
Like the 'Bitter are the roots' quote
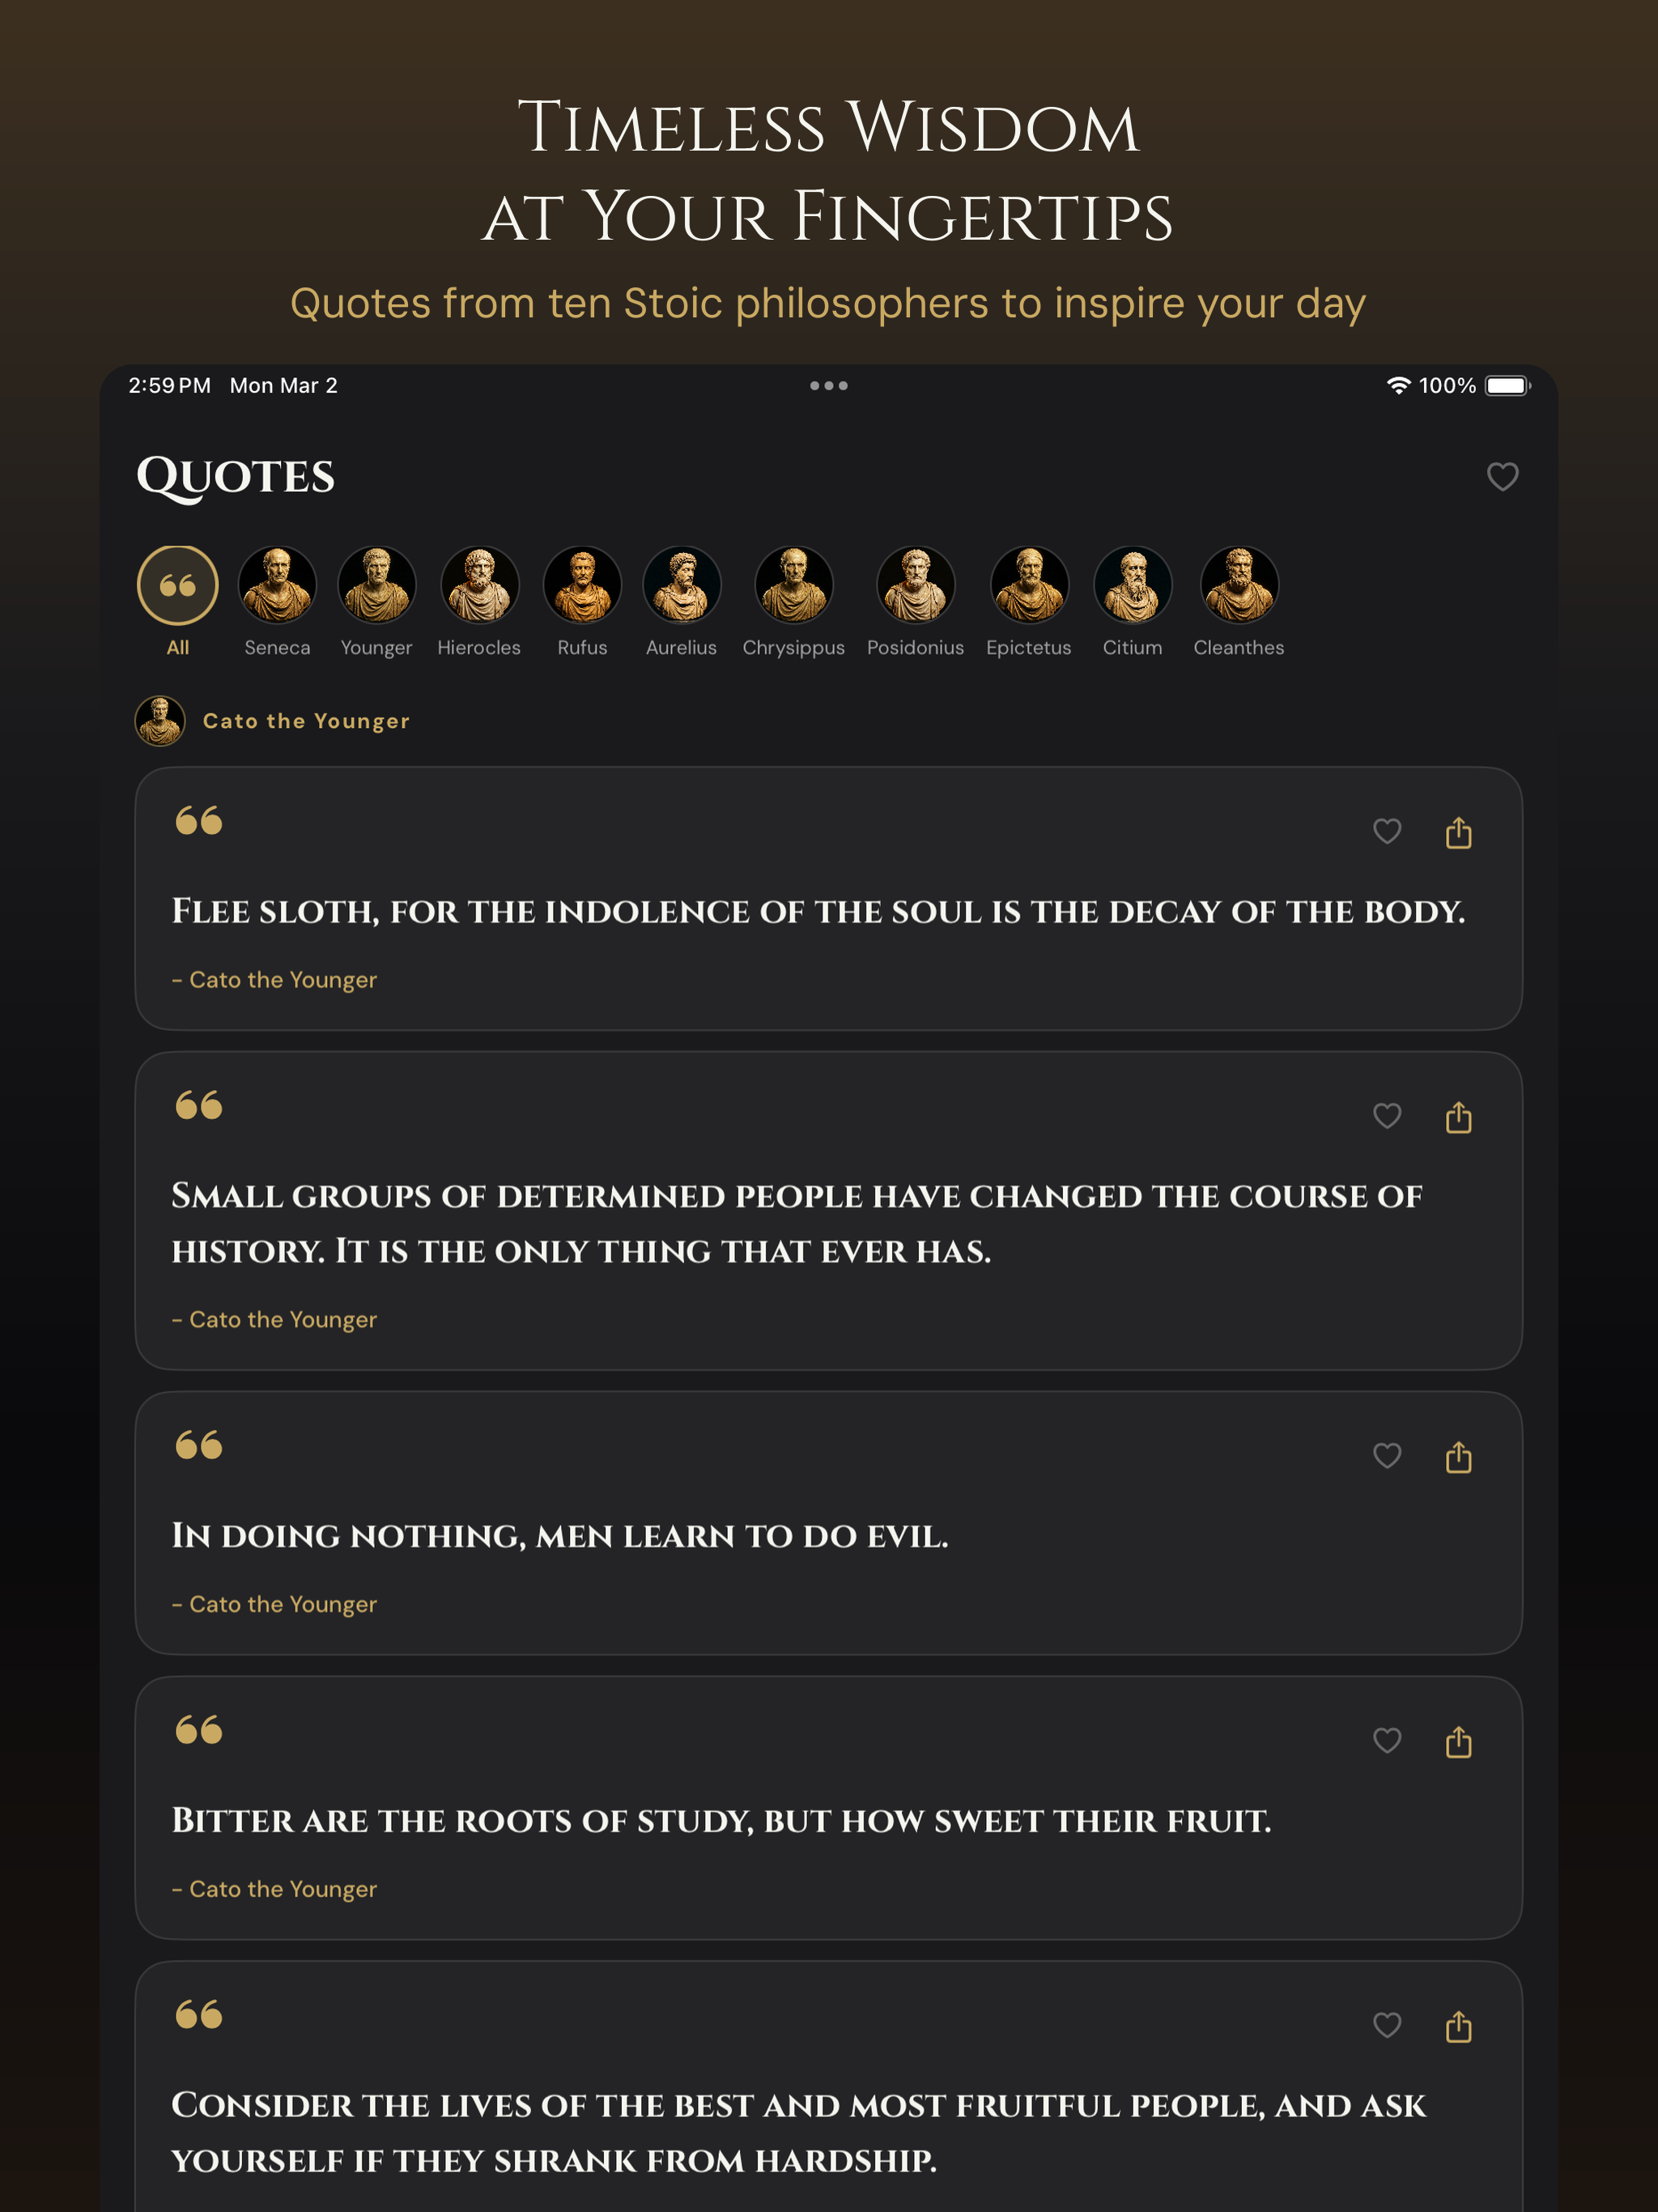[1387, 1740]
